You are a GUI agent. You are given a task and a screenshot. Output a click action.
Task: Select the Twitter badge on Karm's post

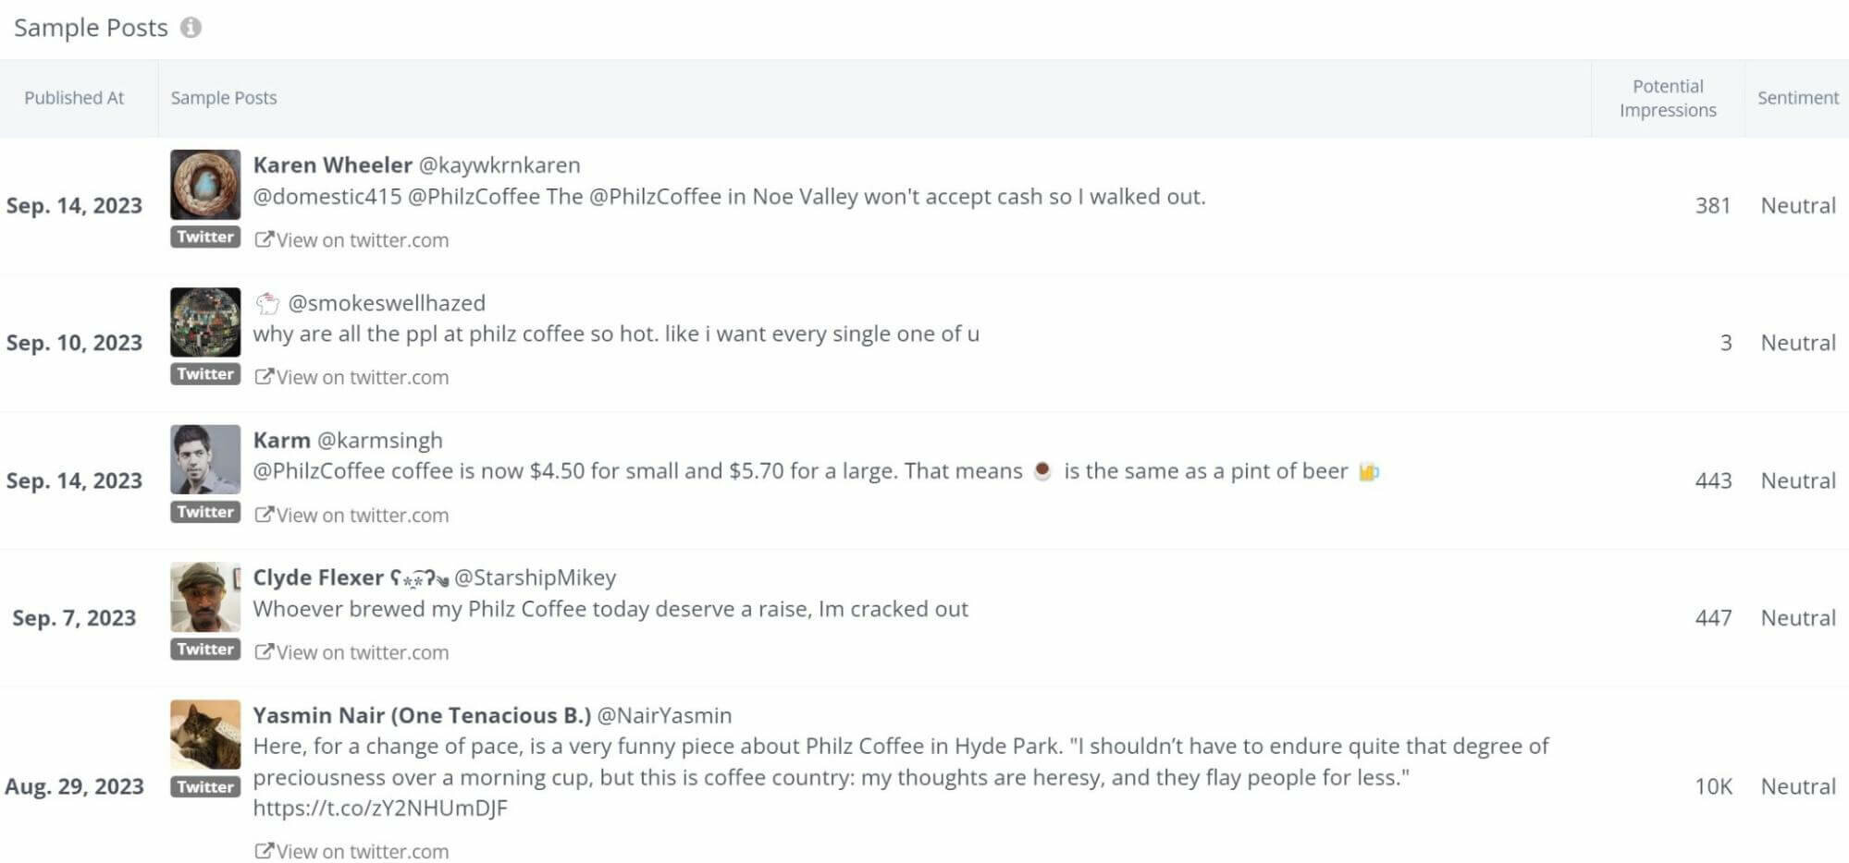point(204,512)
